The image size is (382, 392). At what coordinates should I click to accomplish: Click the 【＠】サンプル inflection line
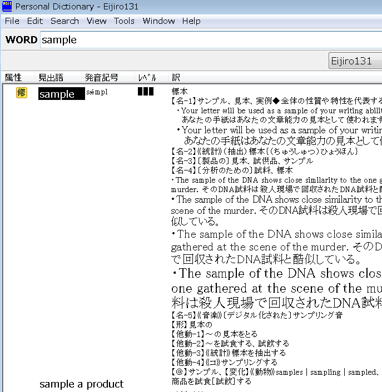click(276, 372)
